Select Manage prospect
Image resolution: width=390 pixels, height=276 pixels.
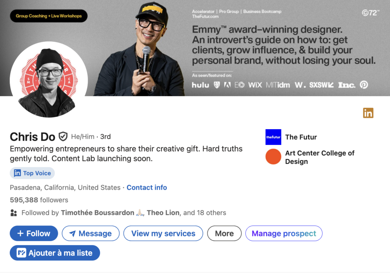click(x=283, y=233)
